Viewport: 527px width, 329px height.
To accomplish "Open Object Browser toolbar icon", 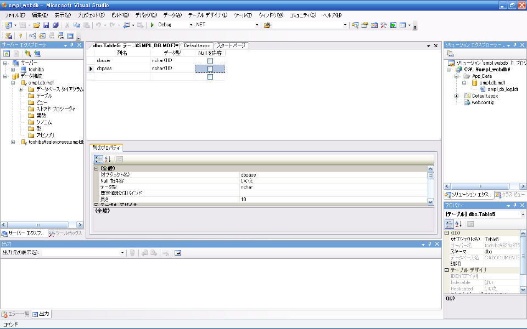I will click(374, 25).
